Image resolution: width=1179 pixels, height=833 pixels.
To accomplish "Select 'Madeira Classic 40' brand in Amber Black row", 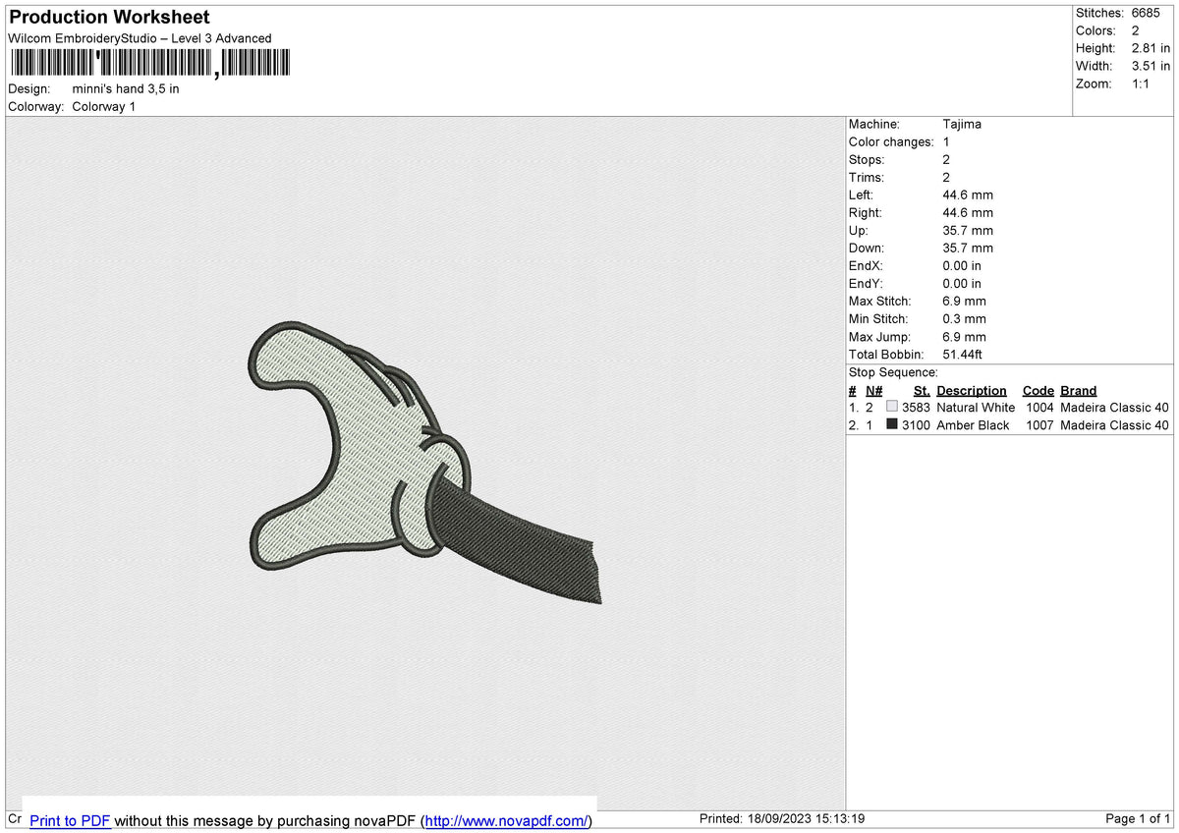I will 1115,425.
